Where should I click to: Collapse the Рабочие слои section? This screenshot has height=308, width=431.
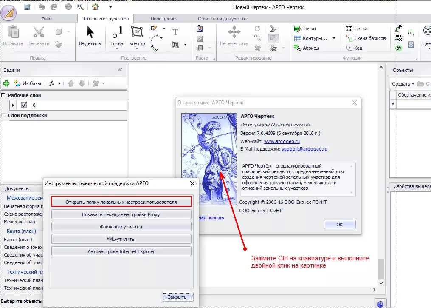click(3, 95)
